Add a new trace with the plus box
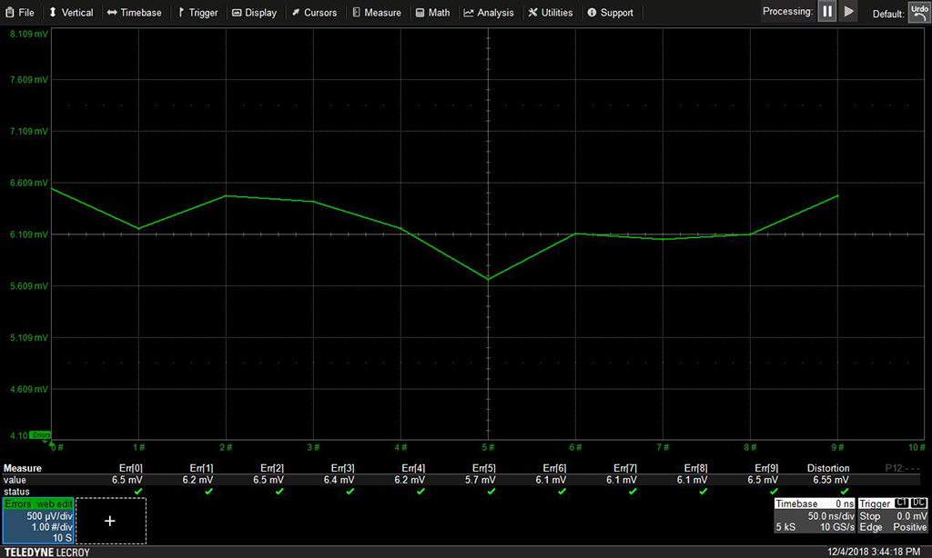Viewport: 932px width, 558px height. click(110, 521)
